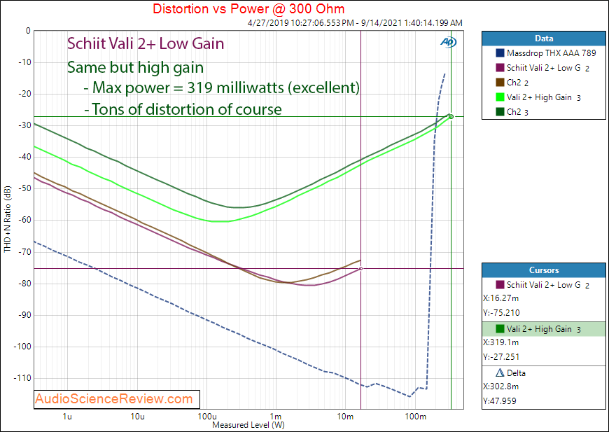Click the X:16.27m cursor value
The image size is (609, 432).
(x=501, y=298)
